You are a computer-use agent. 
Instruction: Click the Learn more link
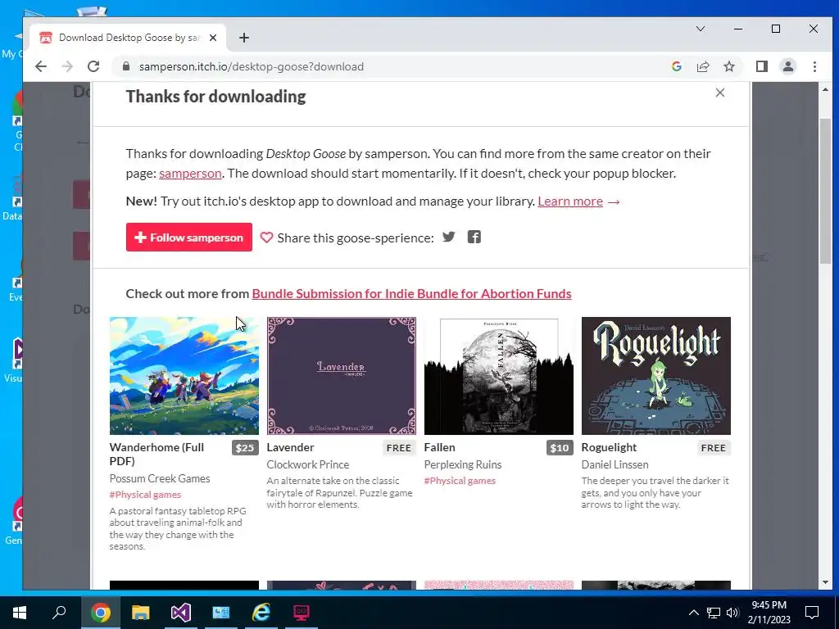(570, 201)
